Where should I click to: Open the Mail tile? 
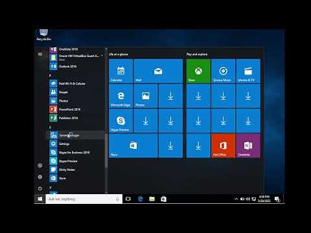coord(158,71)
